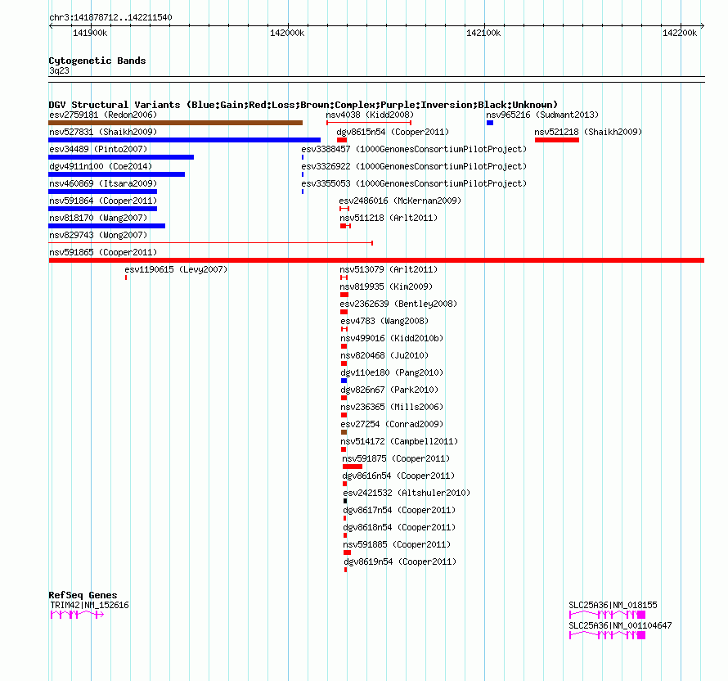Click nsv513079 (Arlt2011) label
The image size is (728, 681).
coord(389,269)
